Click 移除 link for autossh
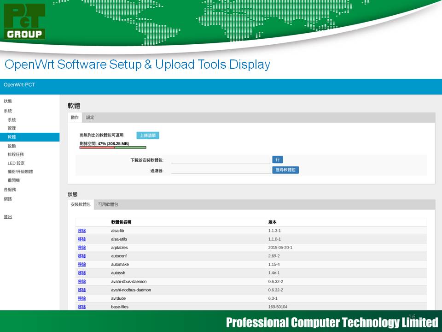442x332 pixels. tap(82, 273)
